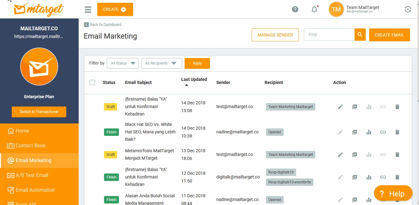The width and height of the screenshot is (419, 205).
Task: Select Email Marketing in sidebar
Action: [x=39, y=161]
